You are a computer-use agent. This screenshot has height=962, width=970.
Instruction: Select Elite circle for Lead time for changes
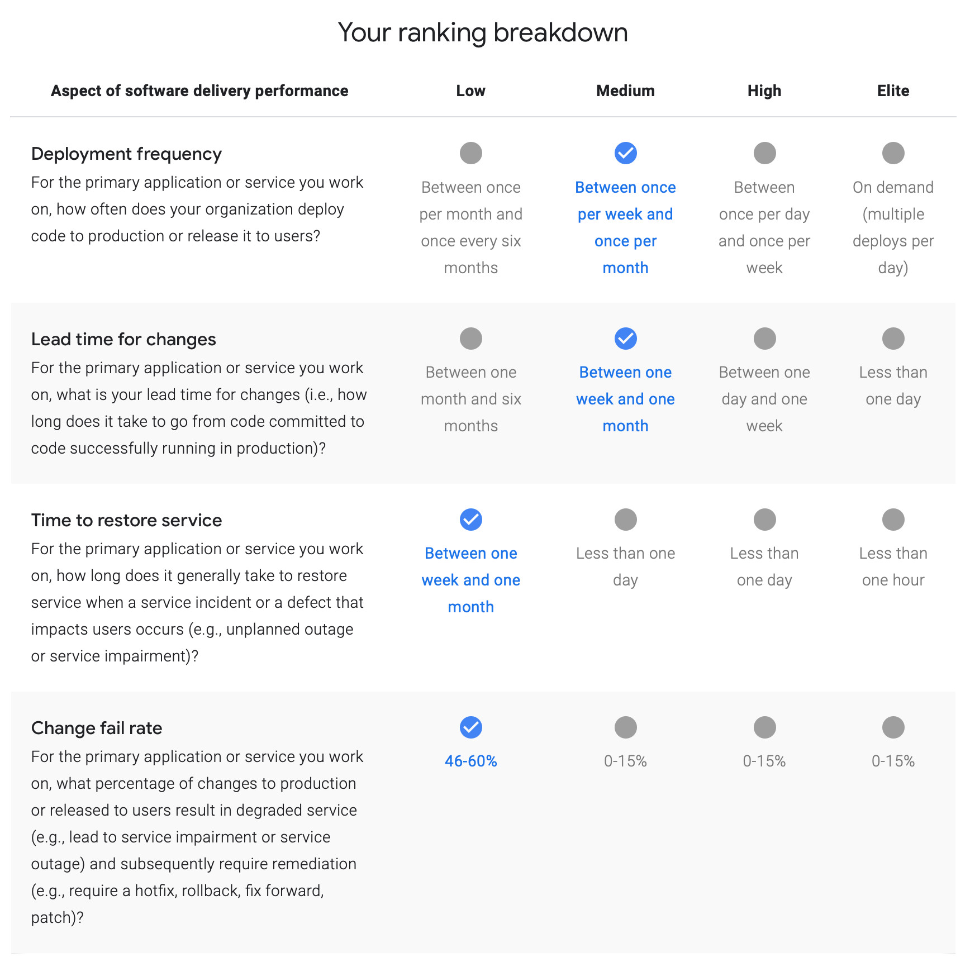click(893, 339)
